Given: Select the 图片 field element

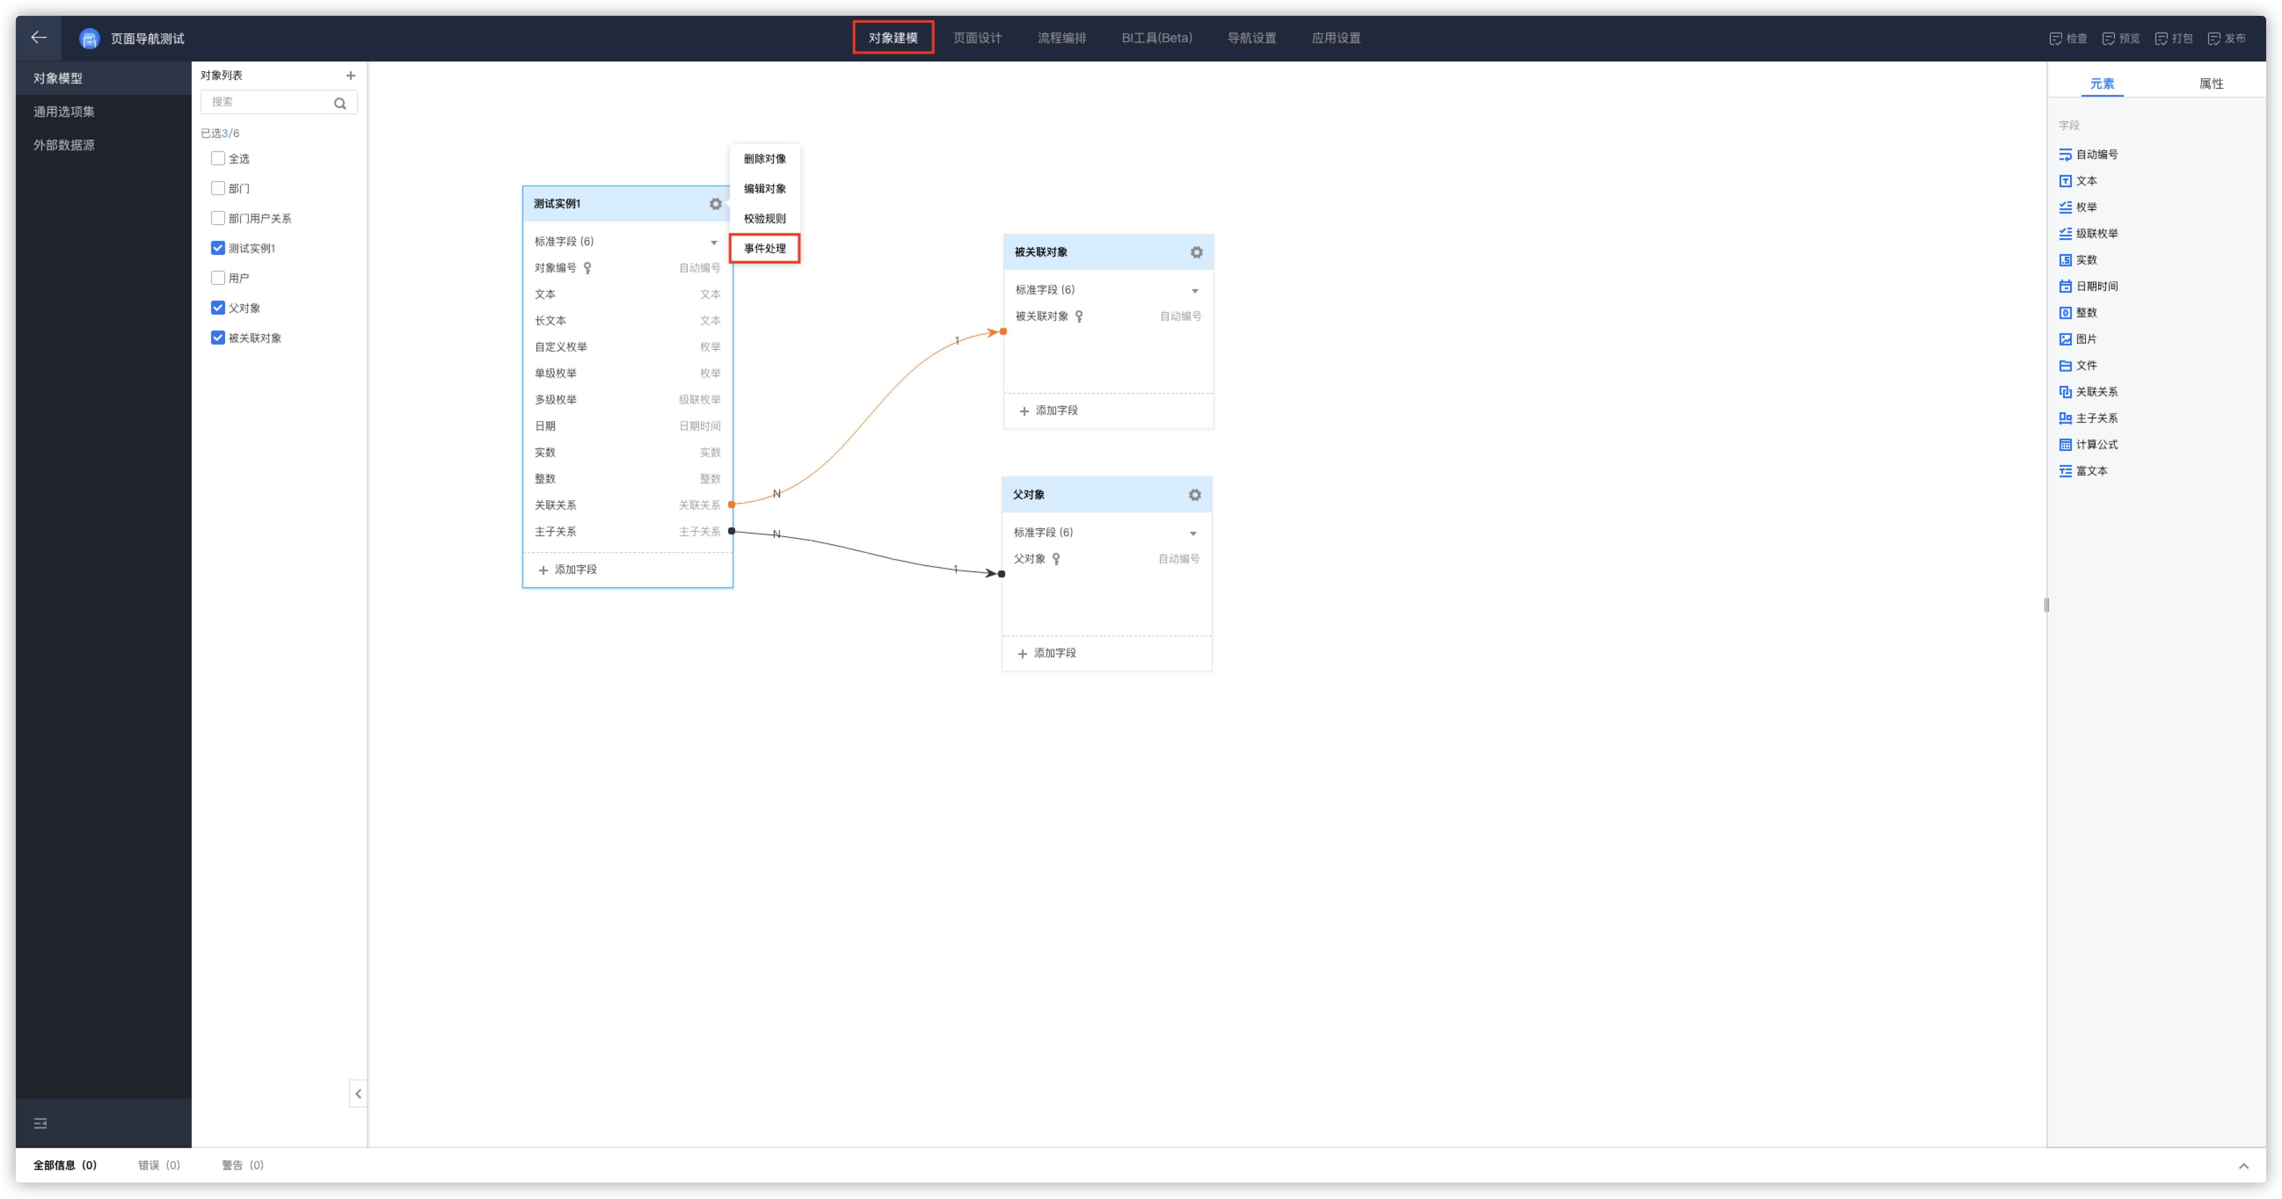Looking at the screenshot, I should tap(2078, 339).
